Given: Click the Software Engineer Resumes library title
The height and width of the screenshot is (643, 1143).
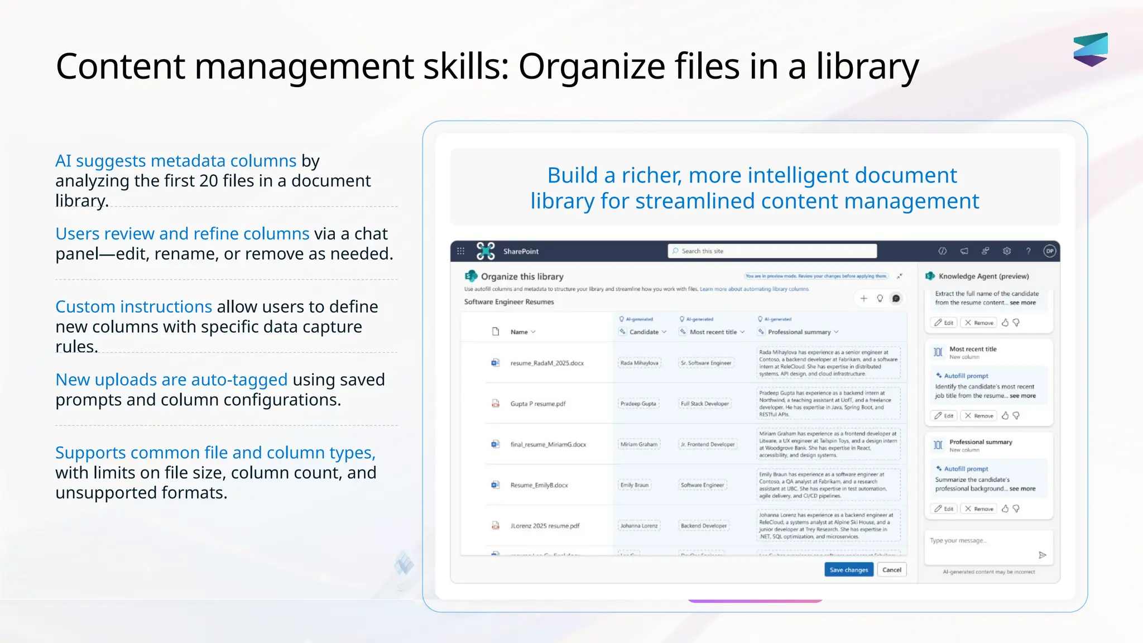Looking at the screenshot, I should point(509,302).
